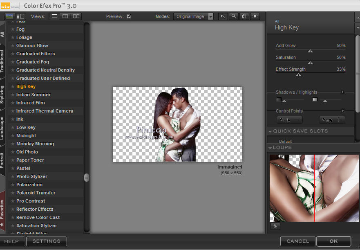Add a minus control point

290,120
